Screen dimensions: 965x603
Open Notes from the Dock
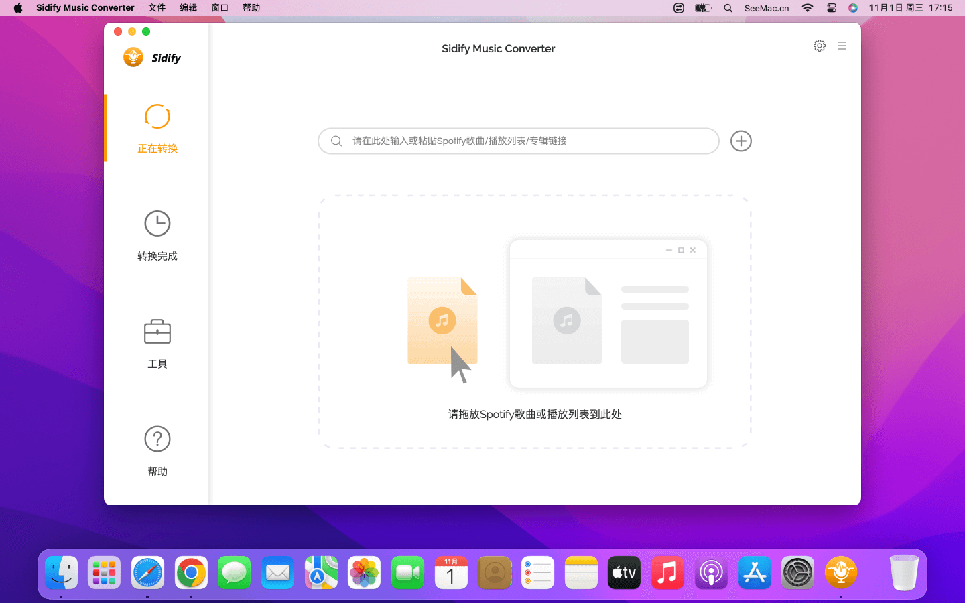(581, 573)
